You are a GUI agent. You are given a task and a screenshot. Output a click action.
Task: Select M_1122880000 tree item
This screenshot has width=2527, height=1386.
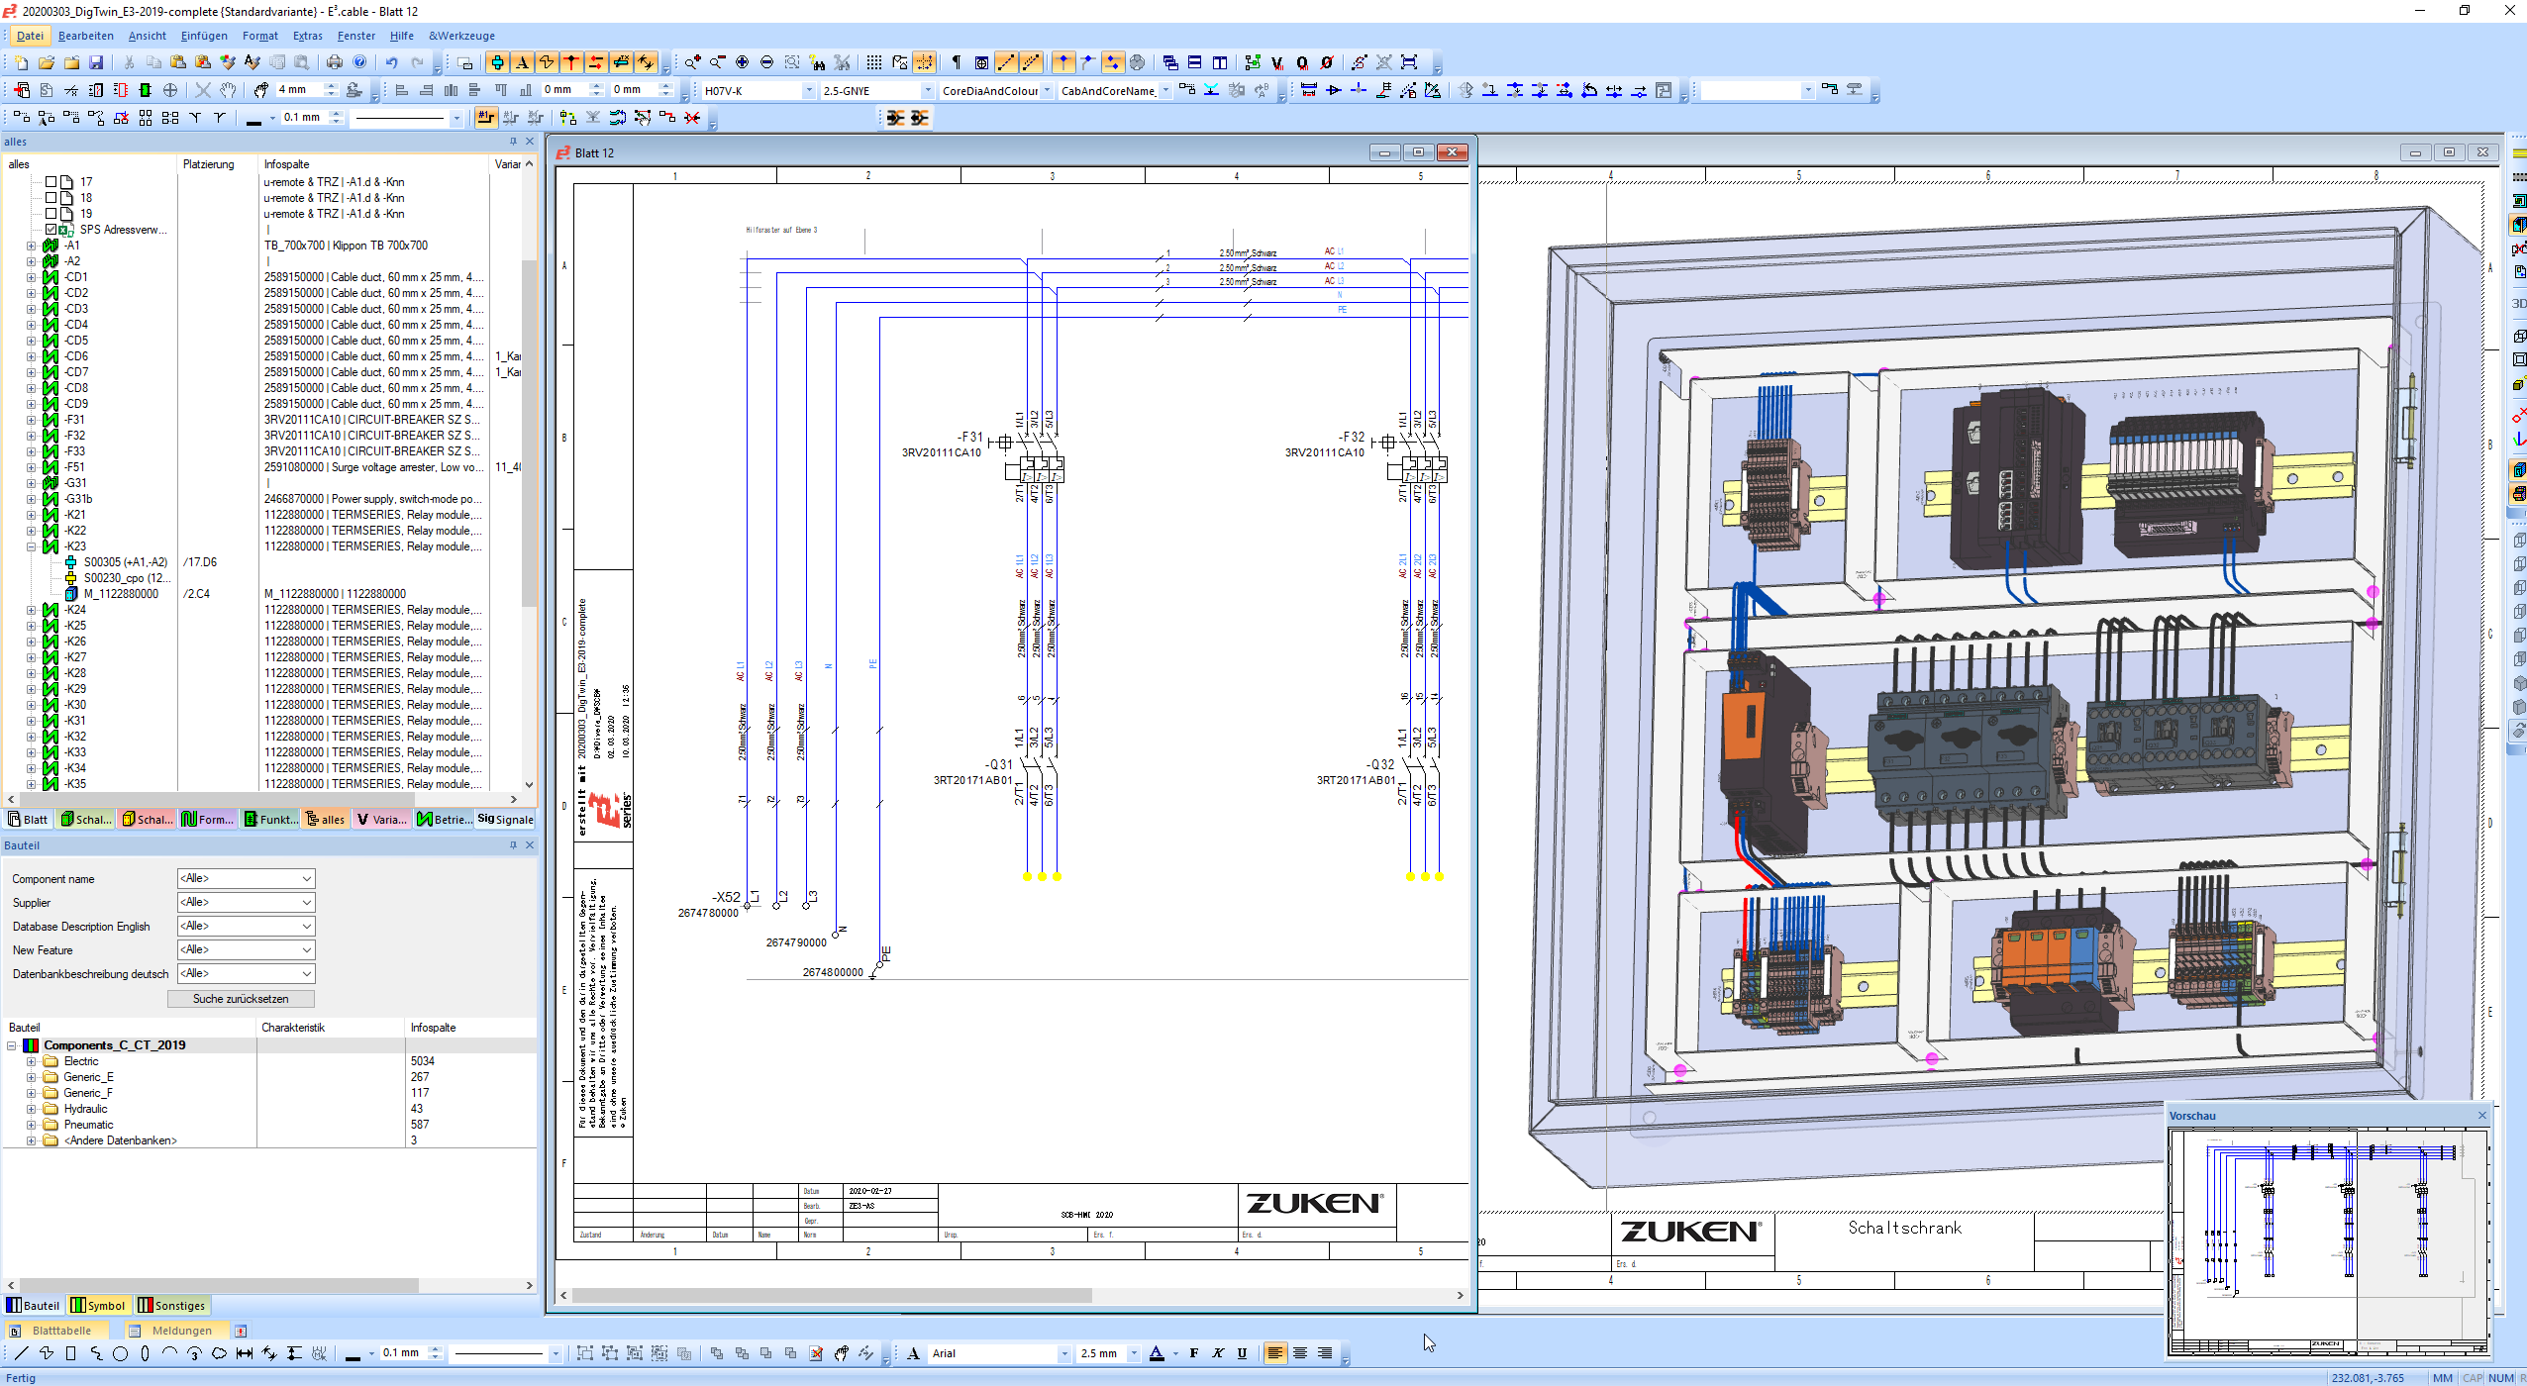(121, 594)
